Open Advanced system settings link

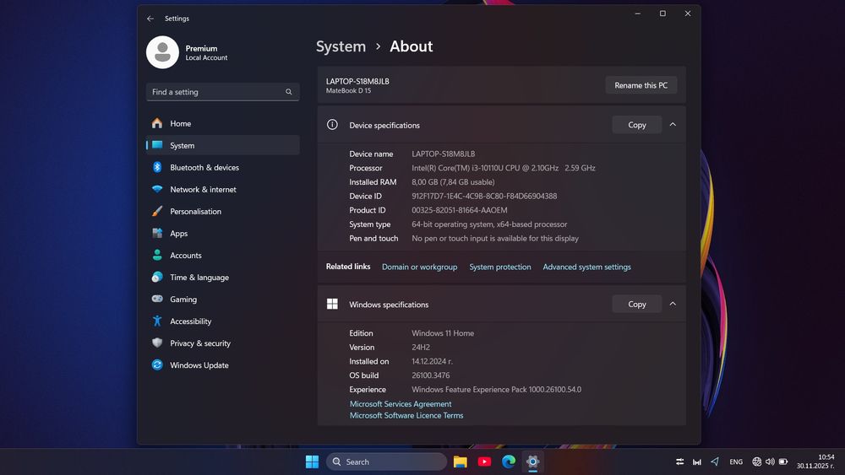point(586,267)
